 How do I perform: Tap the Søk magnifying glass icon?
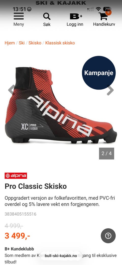click(x=47, y=16)
